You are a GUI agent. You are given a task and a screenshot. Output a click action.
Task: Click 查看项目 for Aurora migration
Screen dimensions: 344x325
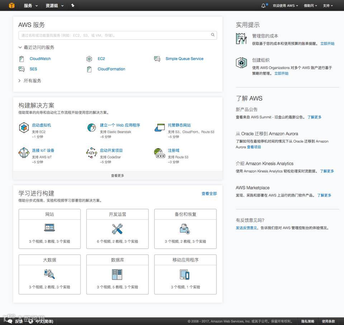click(x=254, y=147)
